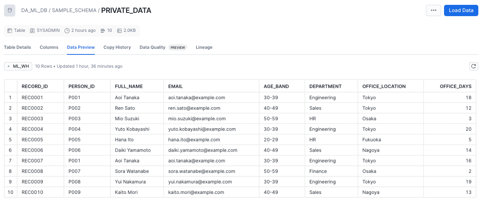
Task: Click the storage size icon showing 2.0KB
Action: (119, 30)
